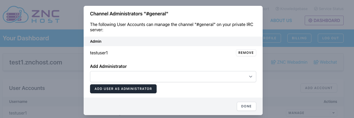The height and width of the screenshot is (118, 354).
Task: Click the Knowledgebase question mark icon
Action: pyautogui.click(x=277, y=9)
